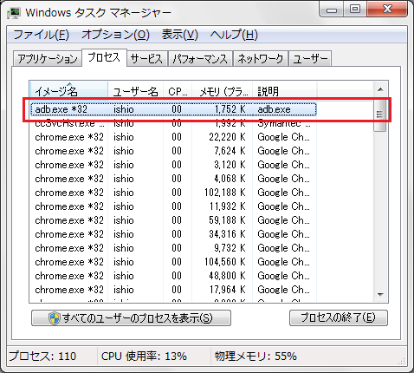Sort by the ユーザー名 column header
Screen dimensions: 414x373
[x=136, y=91]
